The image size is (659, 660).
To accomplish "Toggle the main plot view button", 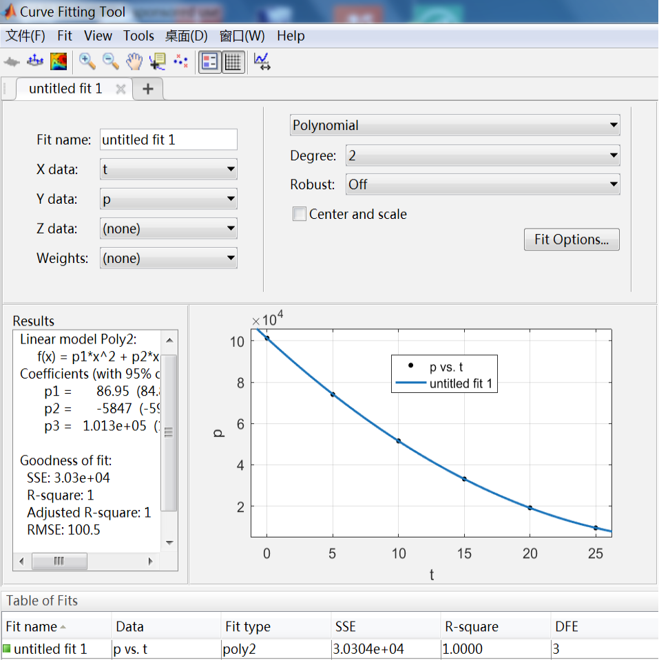I will pos(209,61).
